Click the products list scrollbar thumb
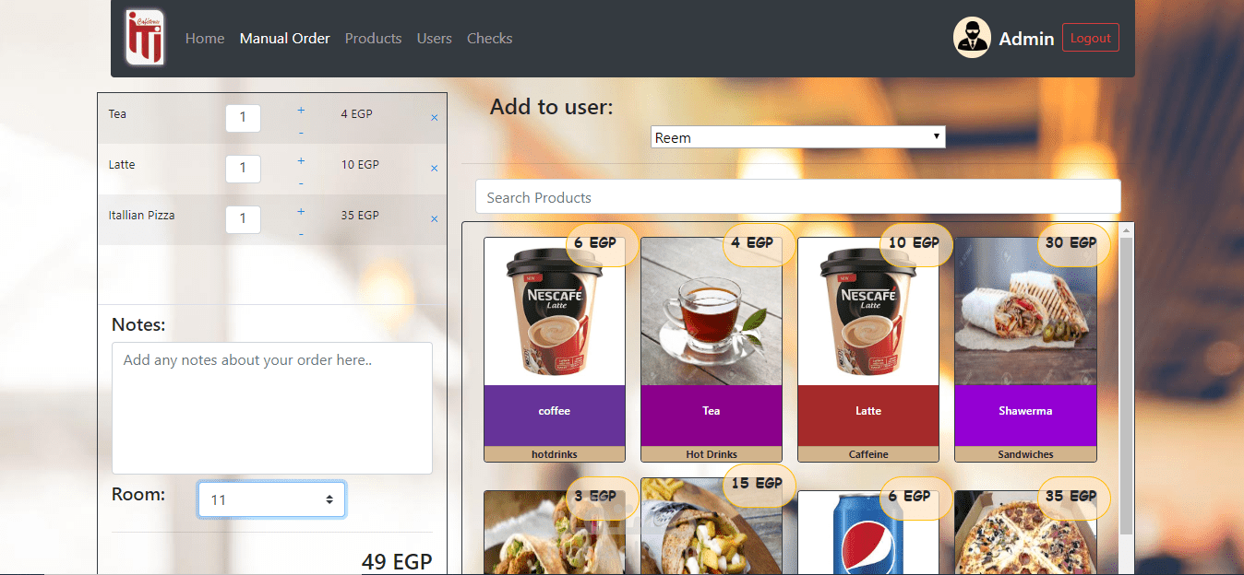 click(1126, 385)
